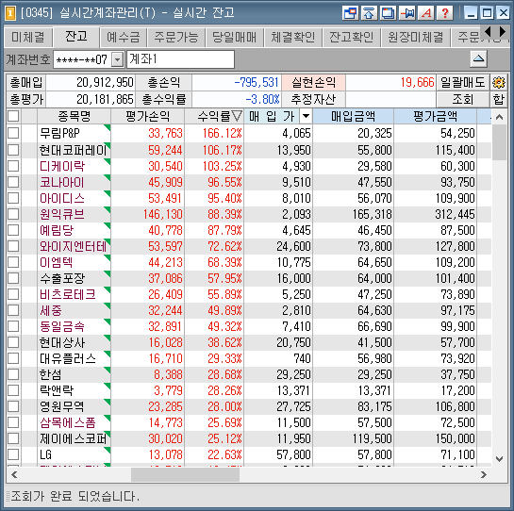514x511 pixels.
Task: Click the red question mark help icon
Action: pos(445,13)
